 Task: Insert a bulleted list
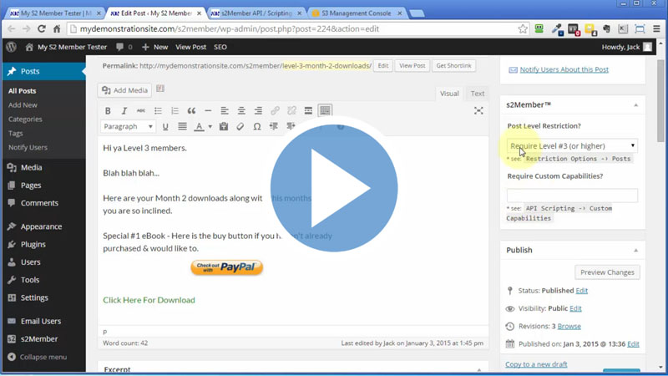point(158,111)
